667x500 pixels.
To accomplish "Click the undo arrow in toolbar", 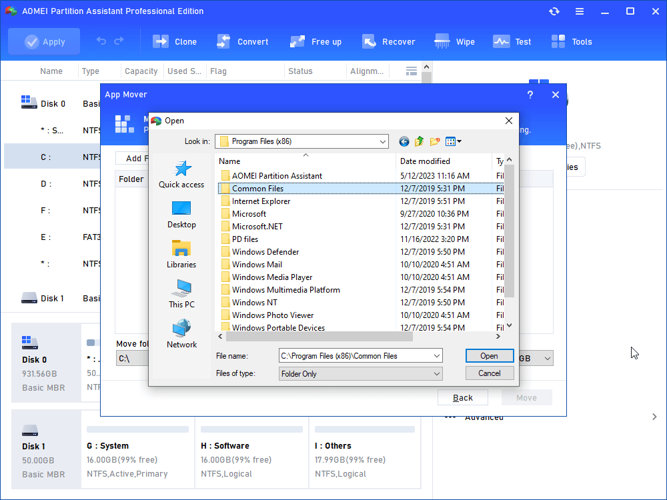I will (x=101, y=41).
